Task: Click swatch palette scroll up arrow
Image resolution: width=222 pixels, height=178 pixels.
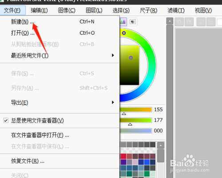Action: coord(161,146)
